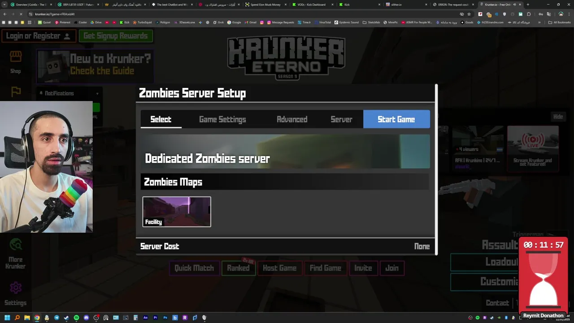Select the Facility zombies map
Image resolution: width=574 pixels, height=323 pixels.
(177, 212)
